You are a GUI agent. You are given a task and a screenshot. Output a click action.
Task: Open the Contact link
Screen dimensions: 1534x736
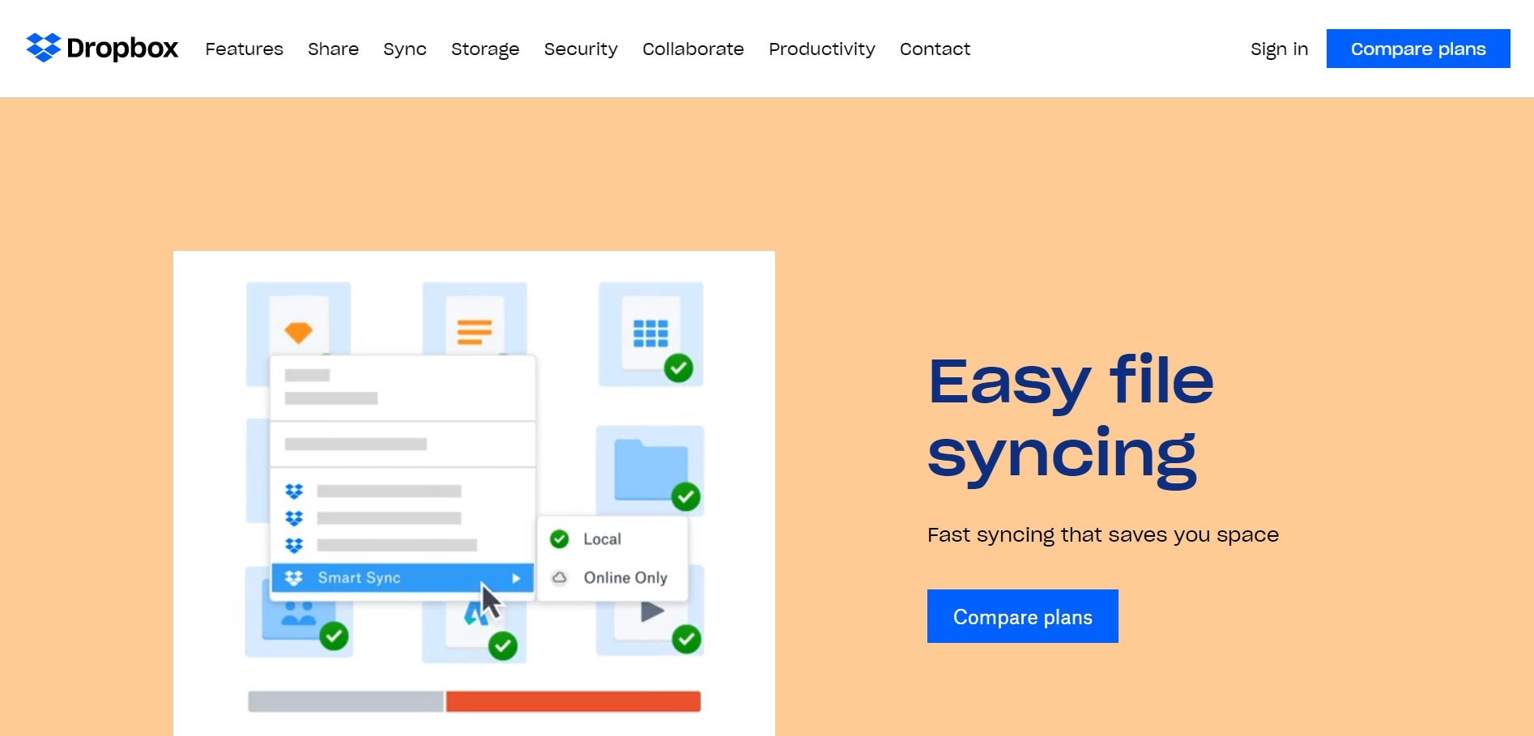click(935, 49)
